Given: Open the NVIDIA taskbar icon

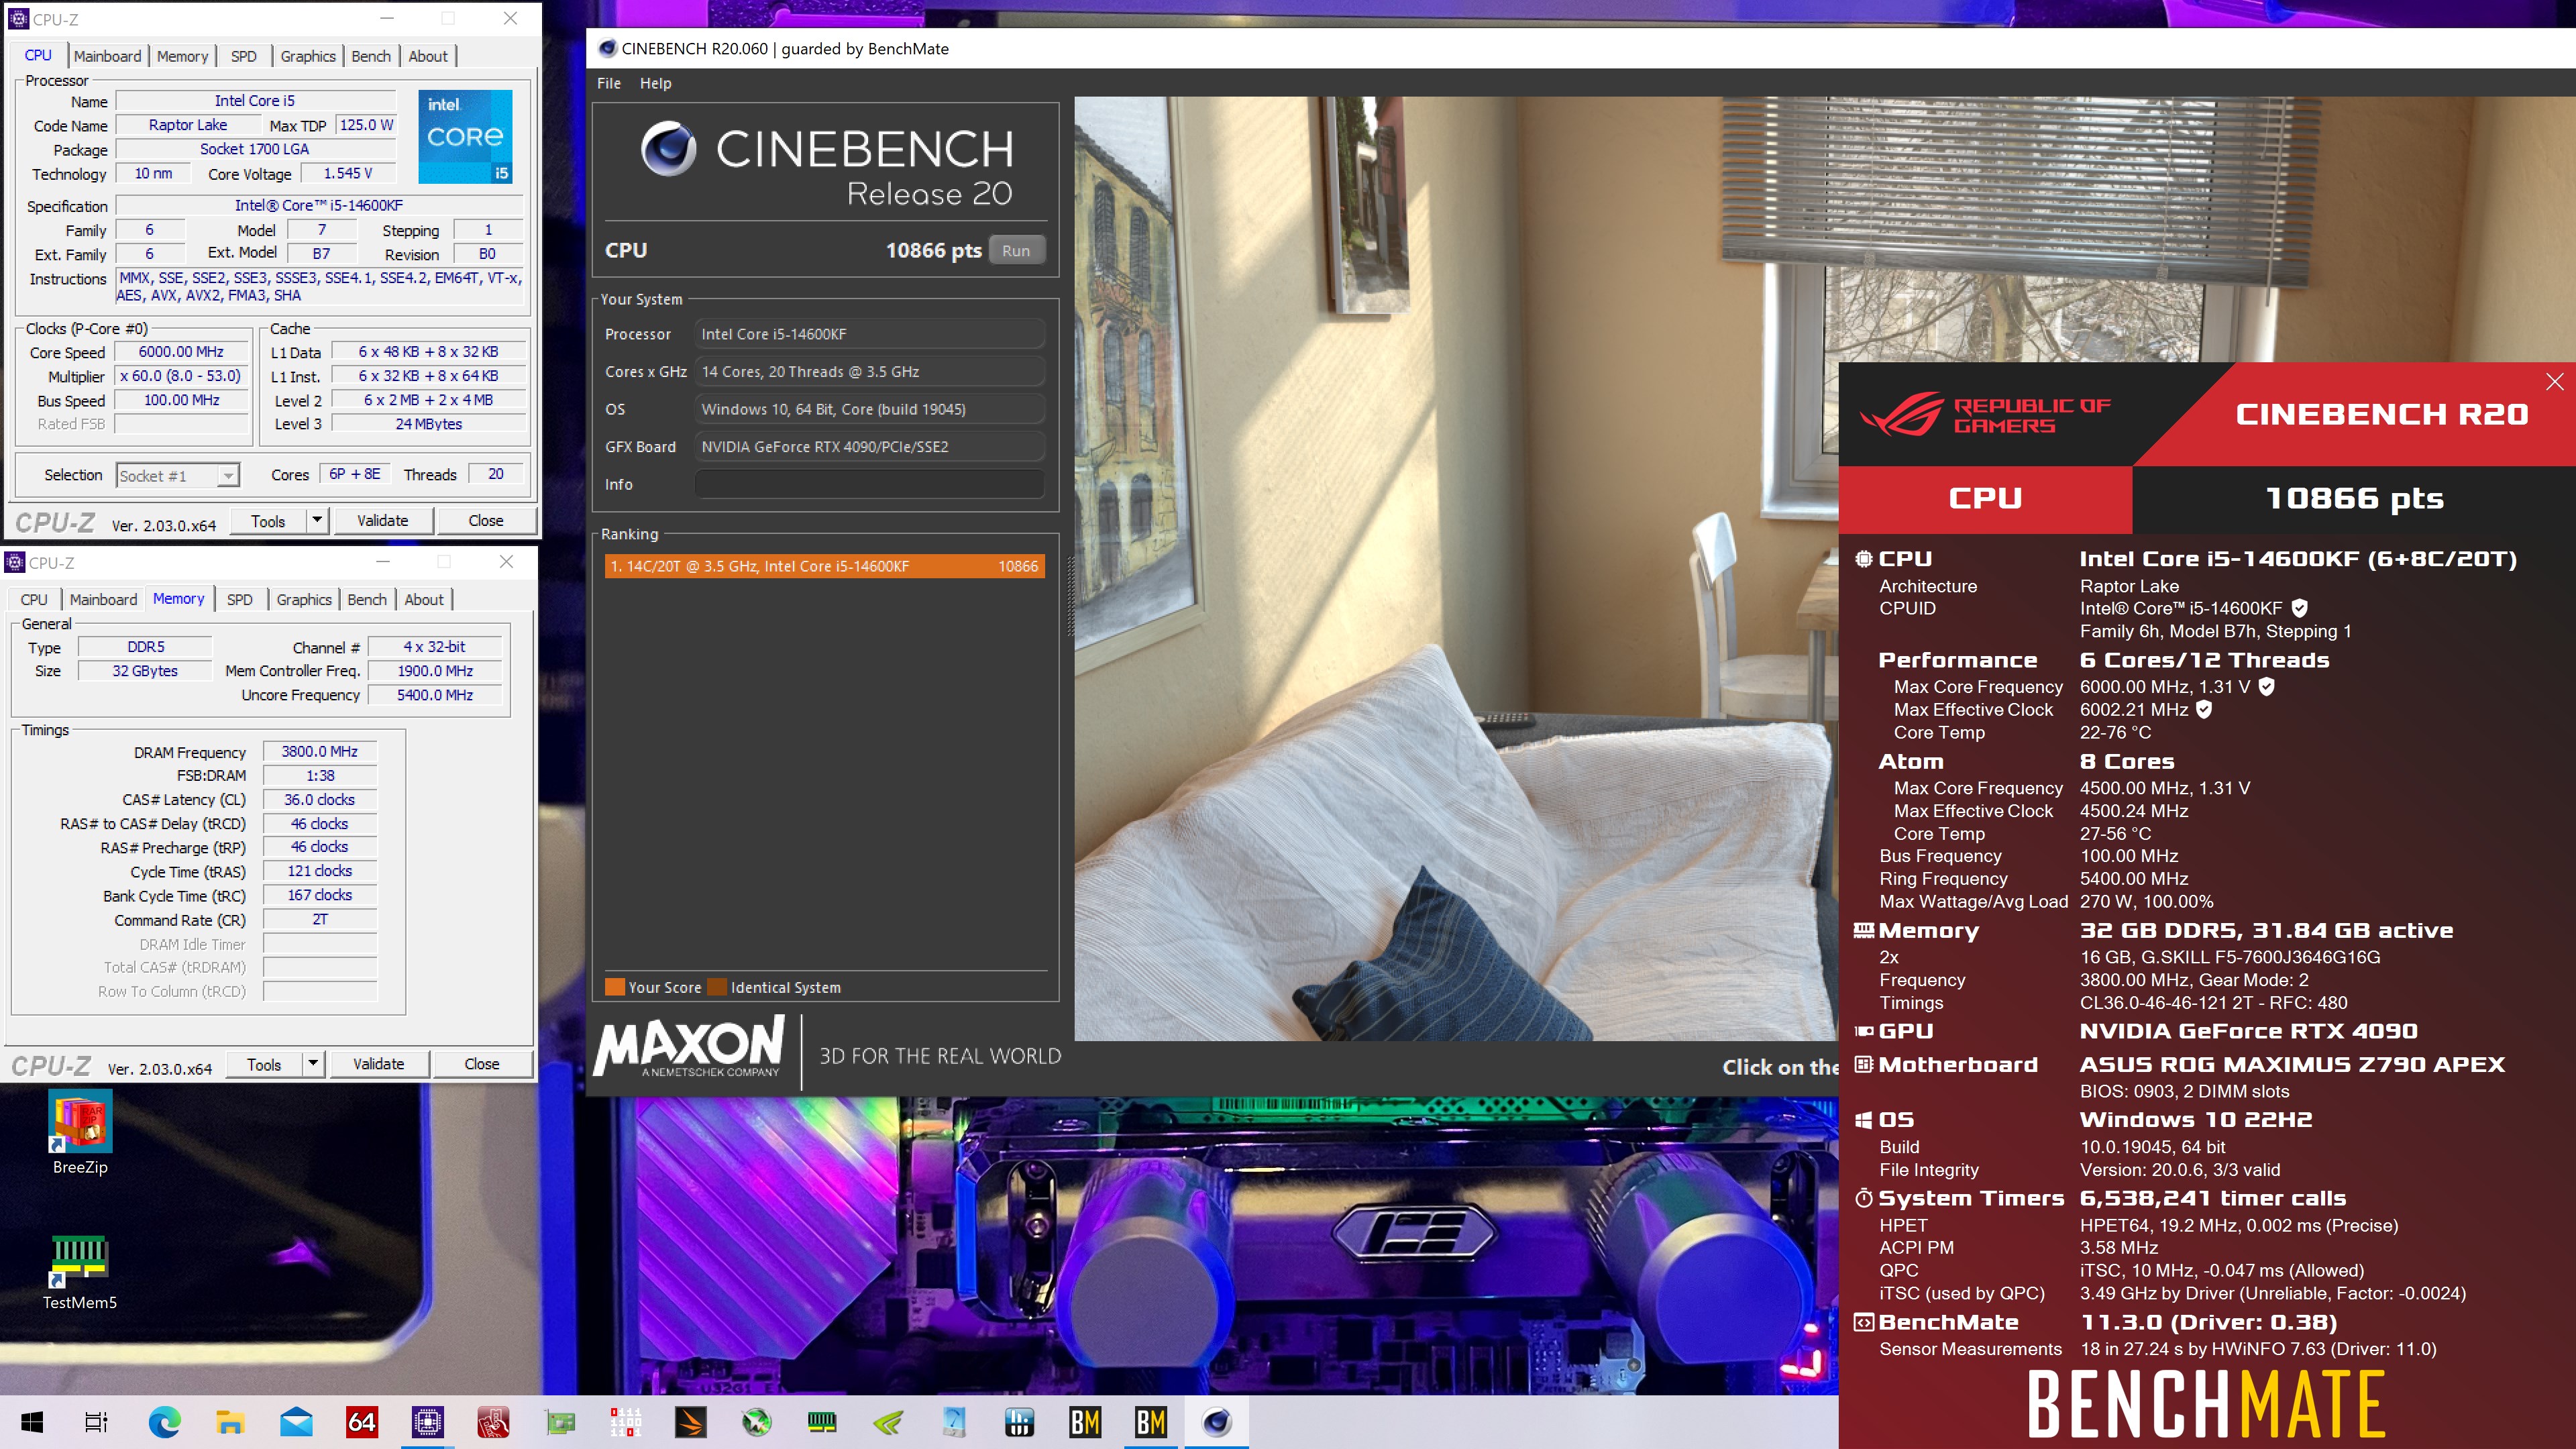Looking at the screenshot, I should click(x=888, y=1421).
